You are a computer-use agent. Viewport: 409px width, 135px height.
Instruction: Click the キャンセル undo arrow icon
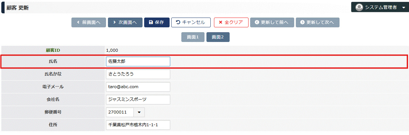click(178, 22)
